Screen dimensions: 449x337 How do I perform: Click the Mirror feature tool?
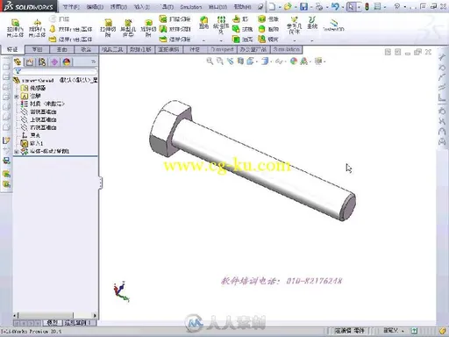(x=268, y=39)
